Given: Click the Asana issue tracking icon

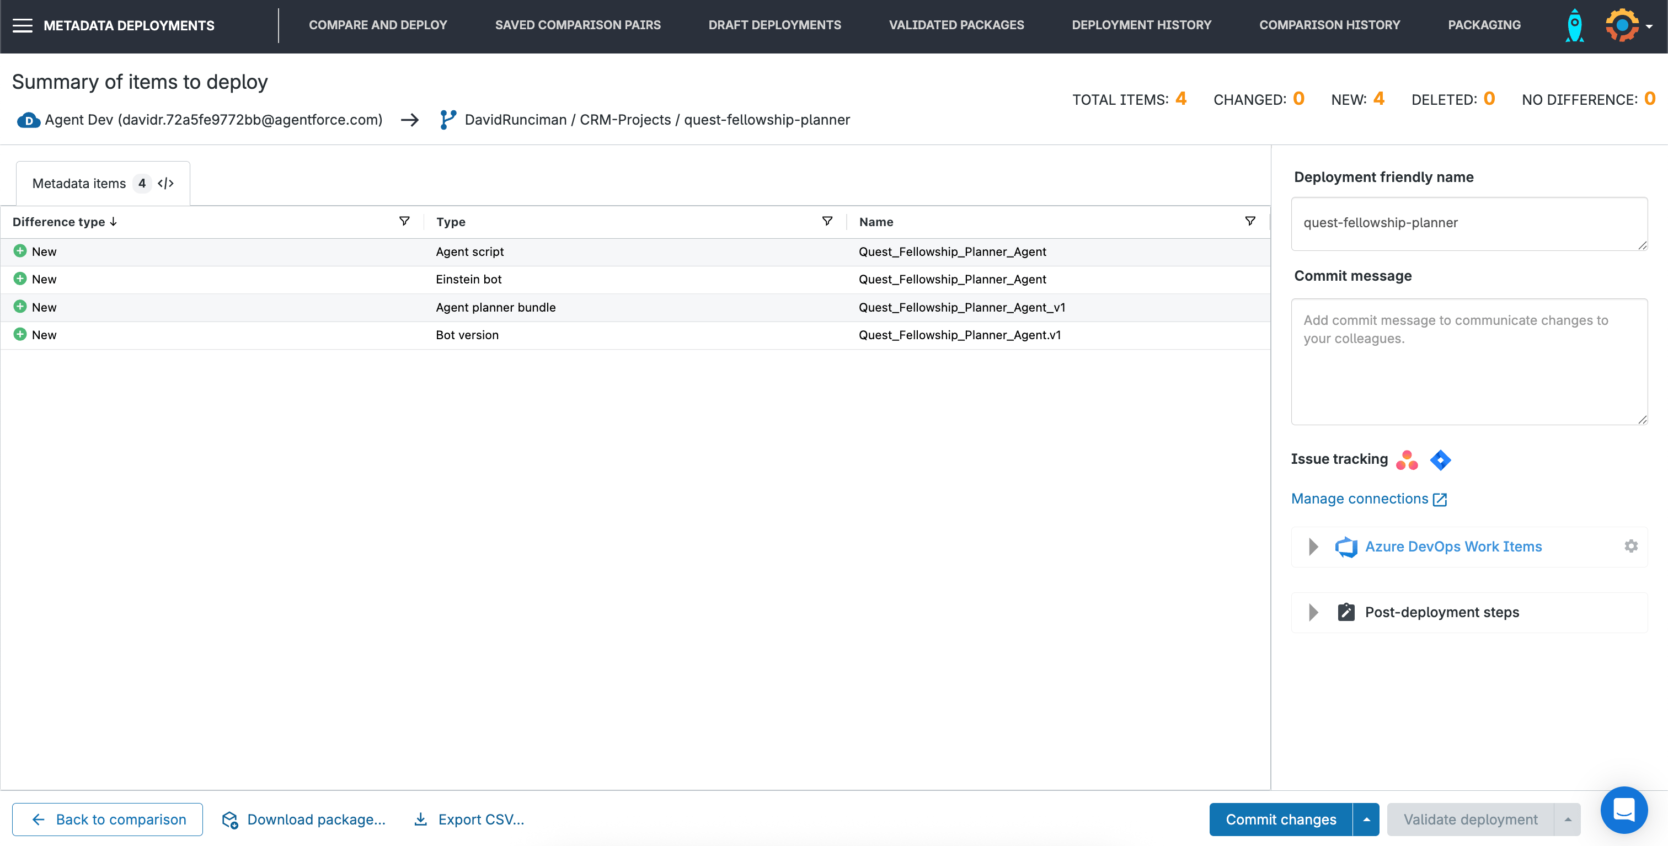Looking at the screenshot, I should coord(1406,459).
